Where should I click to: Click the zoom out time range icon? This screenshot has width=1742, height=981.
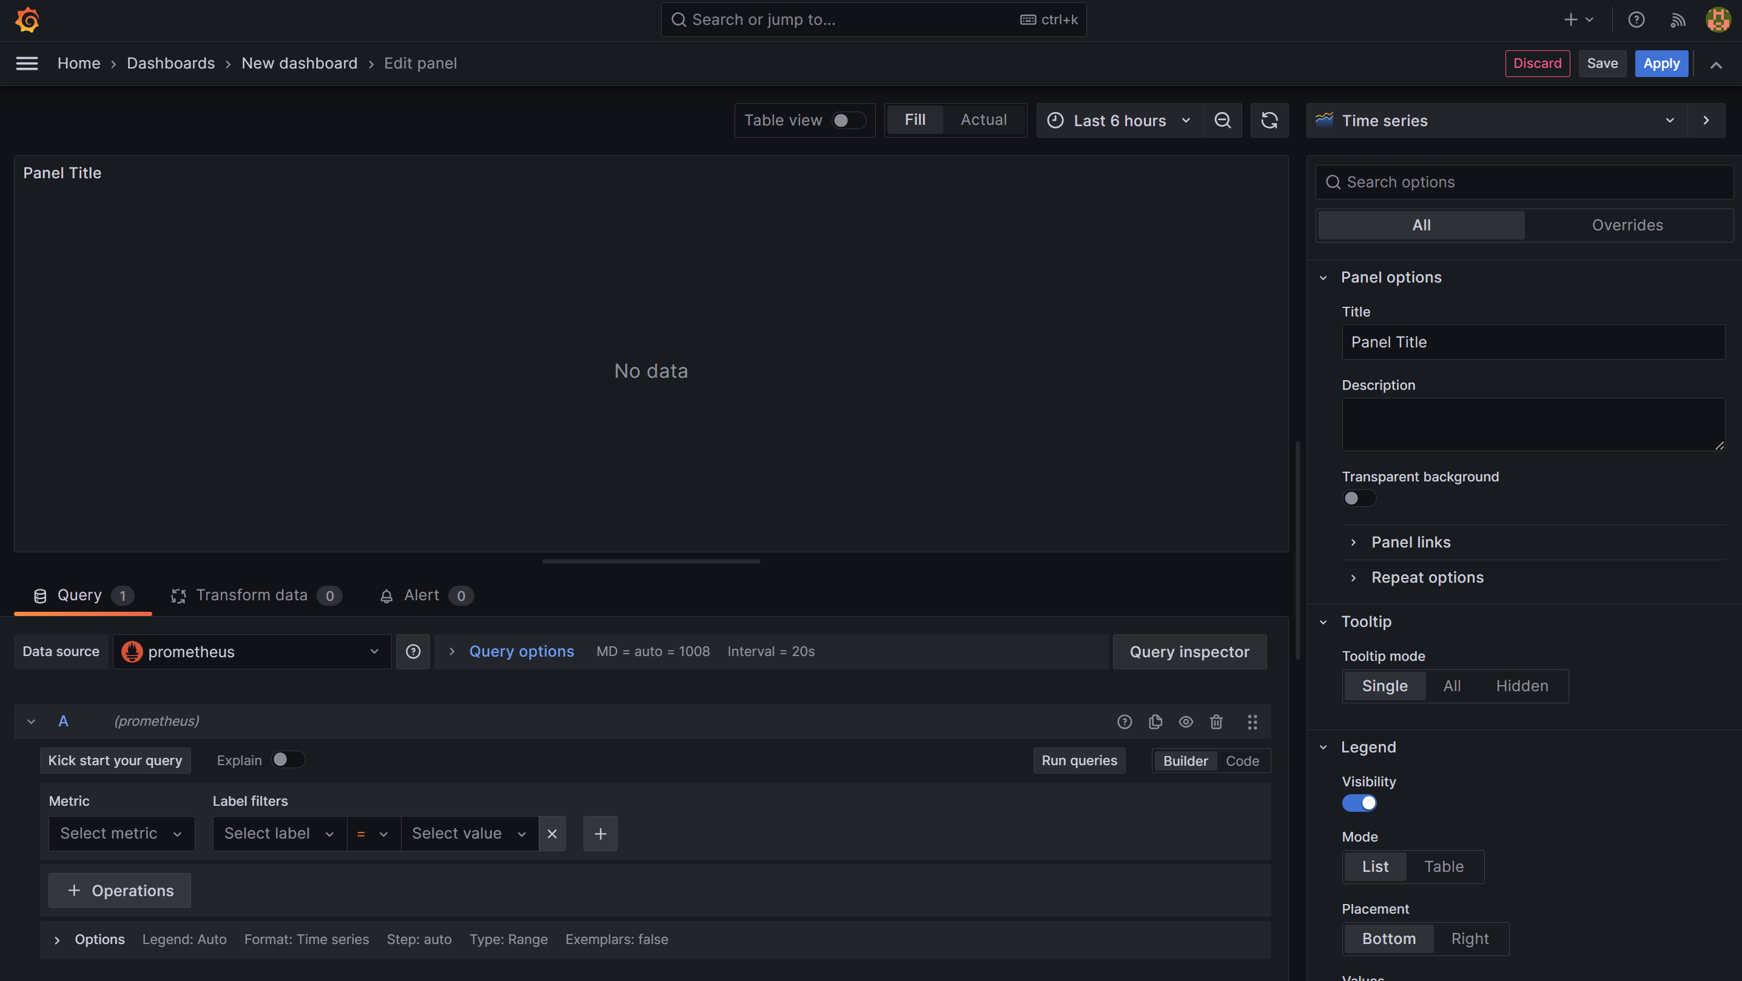click(x=1222, y=120)
